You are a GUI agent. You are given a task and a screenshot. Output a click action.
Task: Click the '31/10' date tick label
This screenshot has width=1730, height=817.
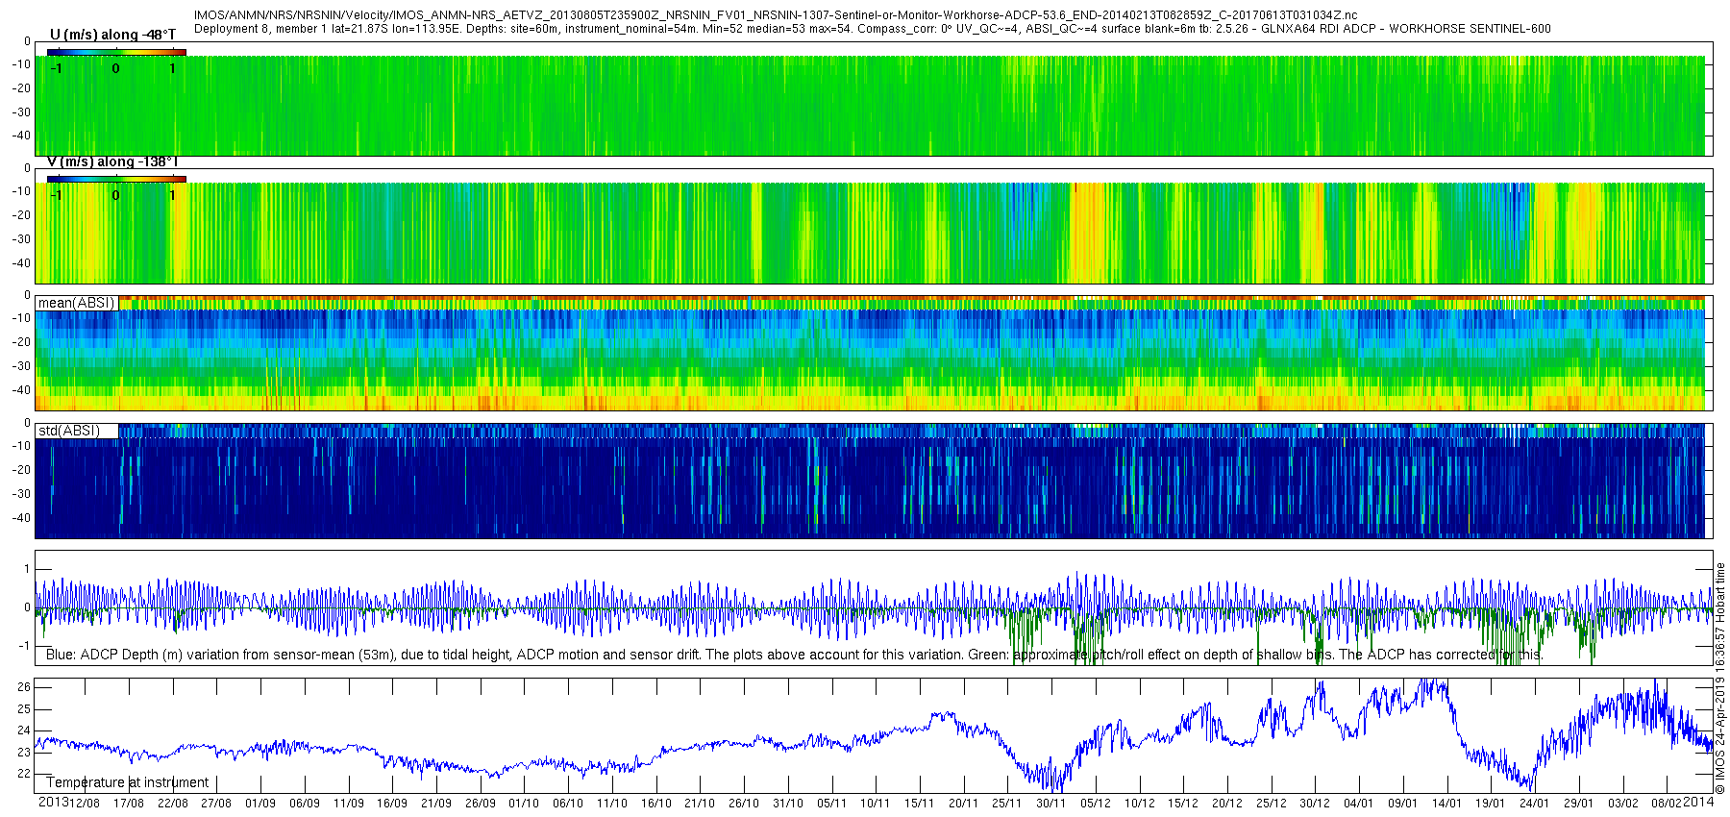click(x=788, y=804)
